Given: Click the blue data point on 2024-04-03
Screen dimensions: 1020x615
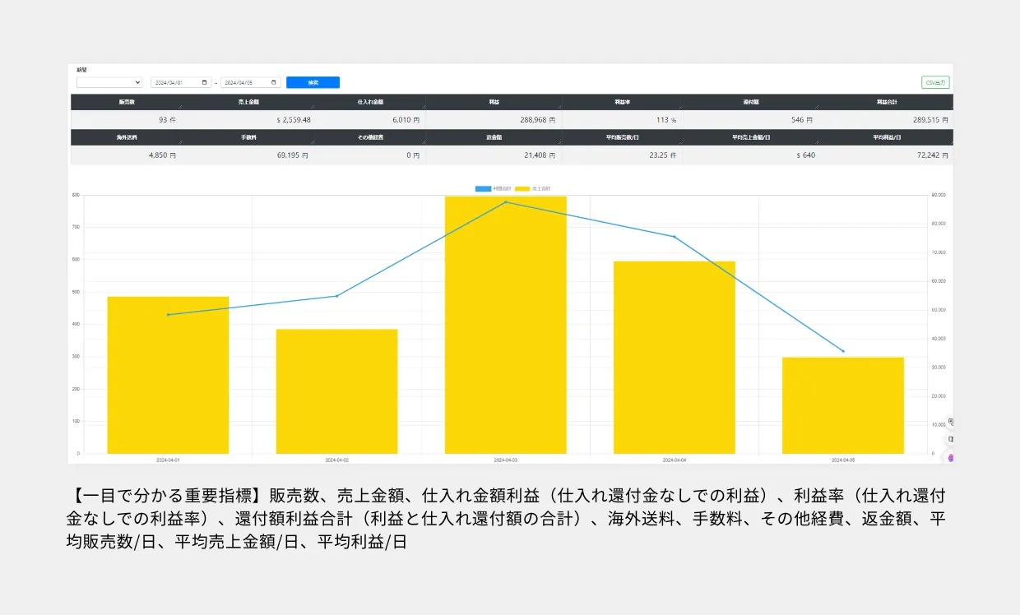Looking at the screenshot, I should tap(506, 202).
